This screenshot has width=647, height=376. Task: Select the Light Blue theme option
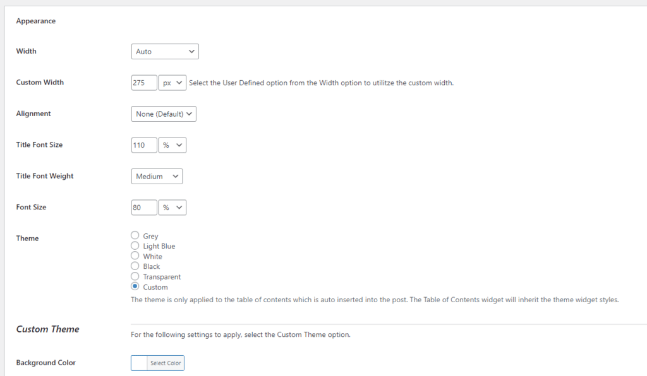(135, 245)
